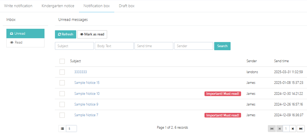Switch to Kindergarten notice tab
The width and height of the screenshot is (307, 133).
pyautogui.click(x=58, y=6)
